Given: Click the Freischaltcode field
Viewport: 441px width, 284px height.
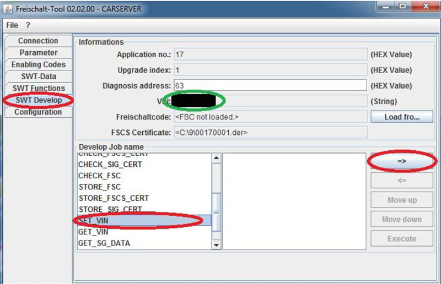Looking at the screenshot, I should 270,117.
